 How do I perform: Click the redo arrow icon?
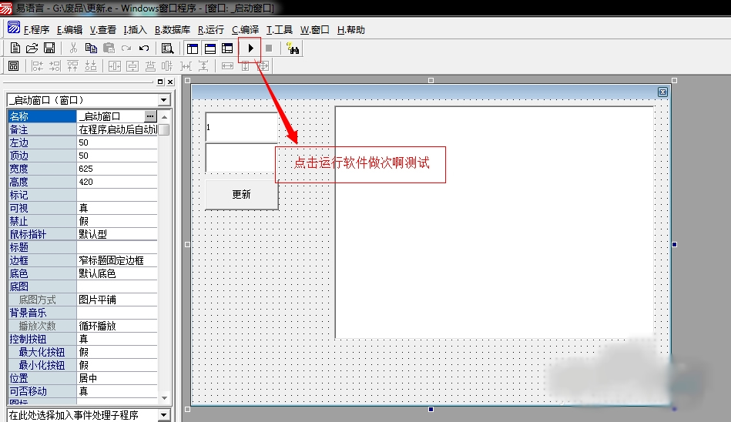(126, 48)
